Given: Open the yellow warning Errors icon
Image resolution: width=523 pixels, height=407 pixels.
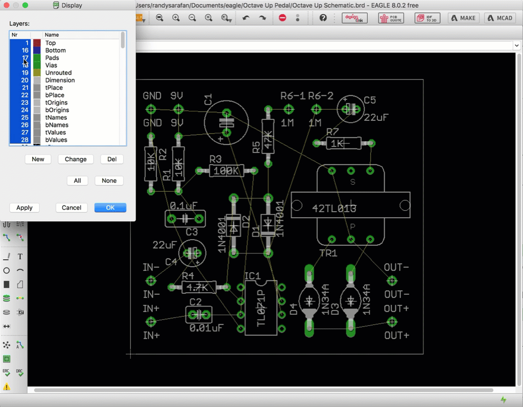Looking at the screenshot, I should point(6,387).
